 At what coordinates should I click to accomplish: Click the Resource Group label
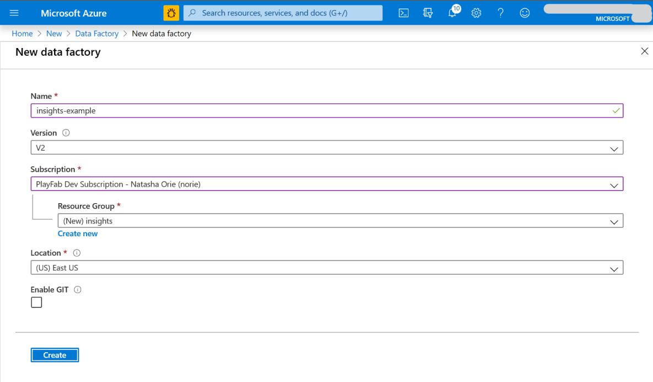[86, 206]
